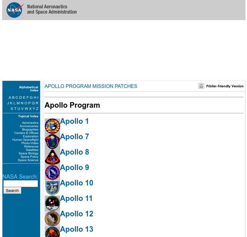Jump to letter A in alphabetical index
This screenshot has height=237, width=247.
[10, 98]
